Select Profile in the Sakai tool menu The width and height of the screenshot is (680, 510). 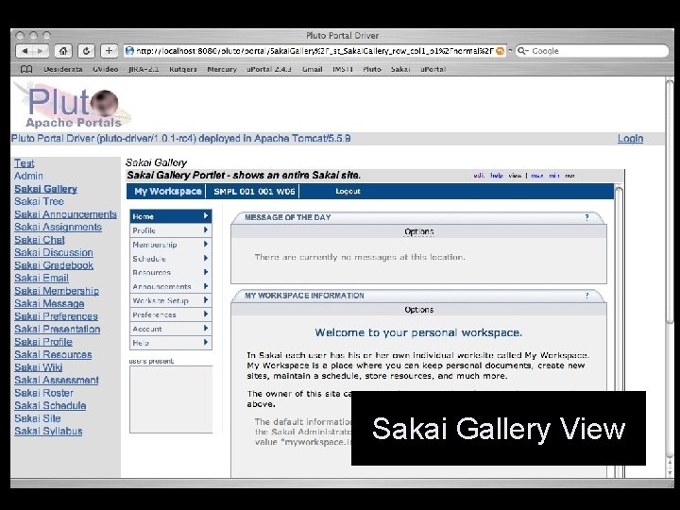(x=171, y=230)
